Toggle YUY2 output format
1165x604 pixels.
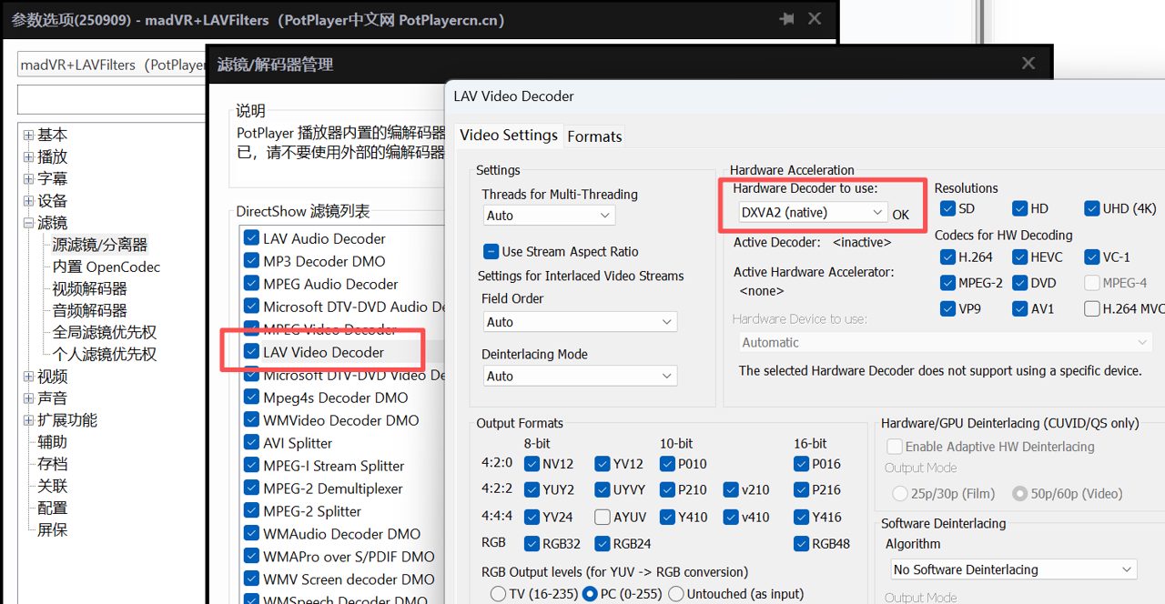coord(532,490)
